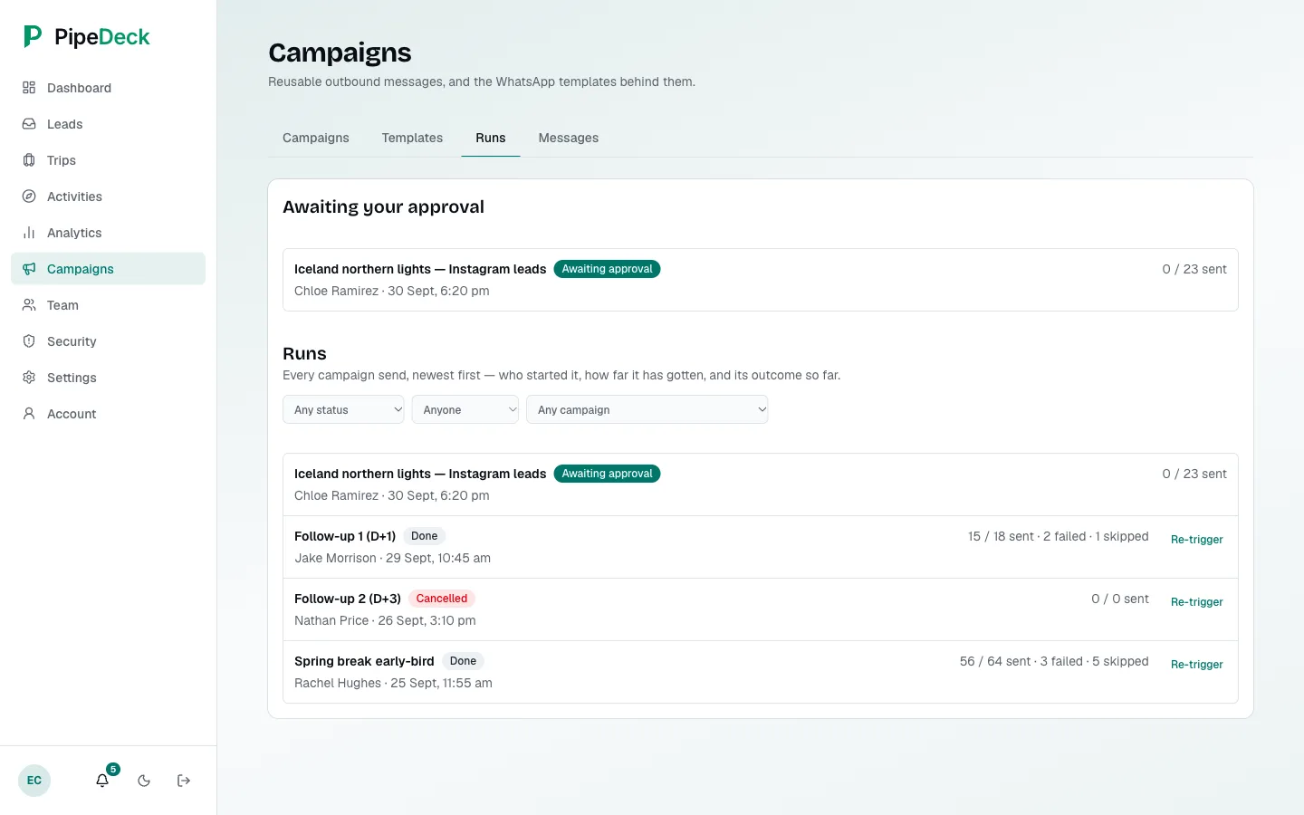This screenshot has width=1304, height=815.
Task: Switch to the Campaigns tab
Action: 316,138
